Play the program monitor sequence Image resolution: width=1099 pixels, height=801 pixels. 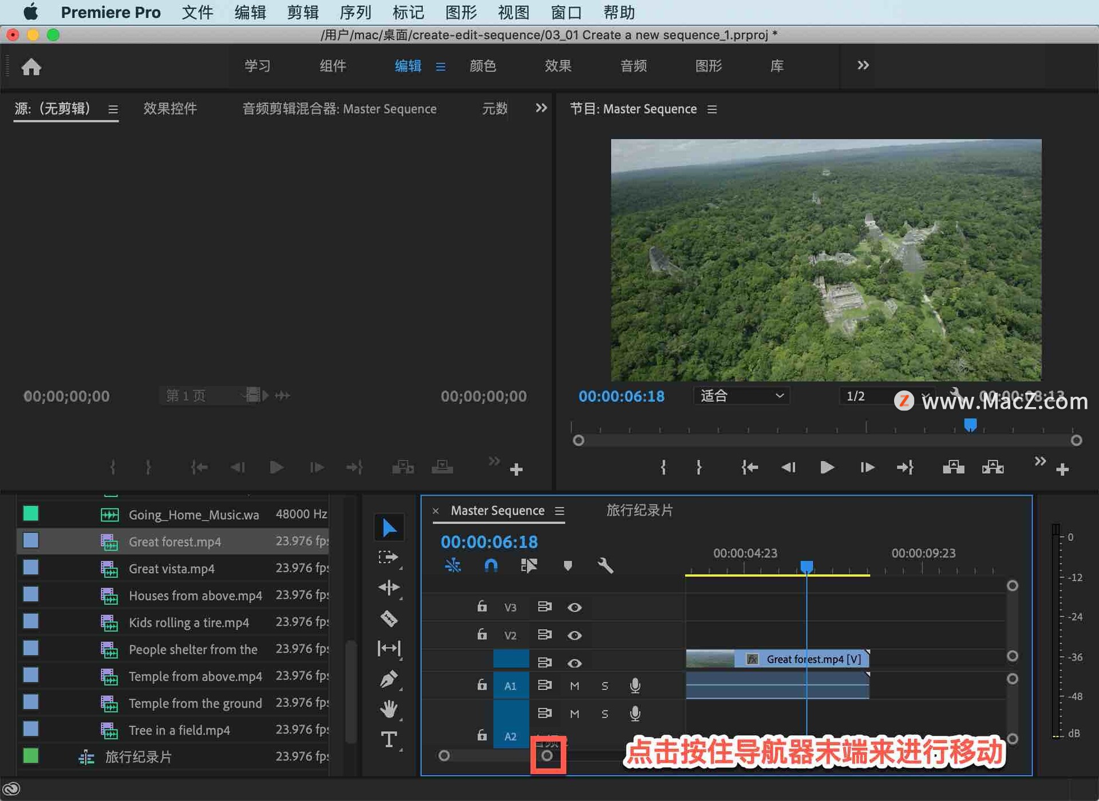826,467
